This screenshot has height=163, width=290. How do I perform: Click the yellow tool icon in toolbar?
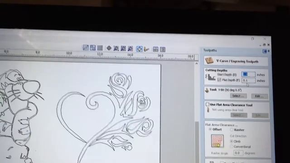point(146,49)
